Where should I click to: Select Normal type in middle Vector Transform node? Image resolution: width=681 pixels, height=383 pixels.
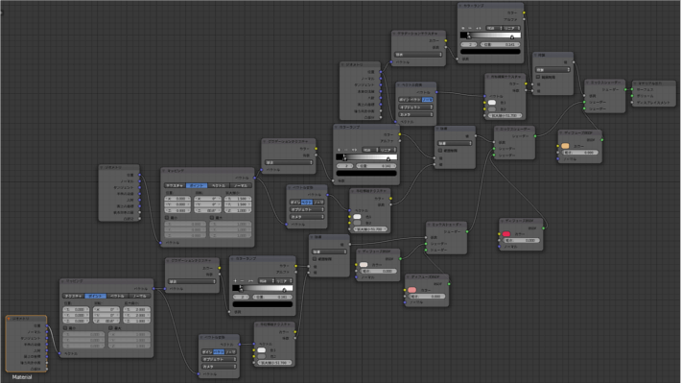tap(318, 203)
